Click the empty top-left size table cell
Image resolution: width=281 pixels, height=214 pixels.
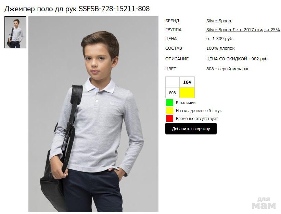[x=173, y=82]
